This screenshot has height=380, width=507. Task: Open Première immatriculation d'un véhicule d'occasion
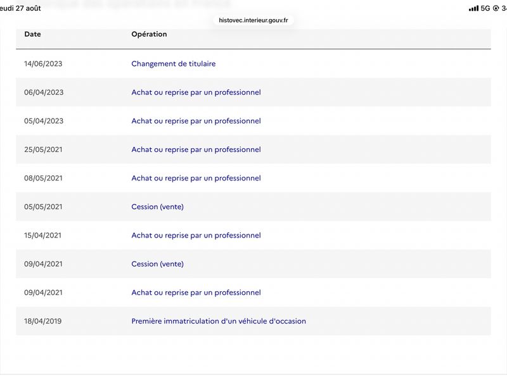coord(219,321)
